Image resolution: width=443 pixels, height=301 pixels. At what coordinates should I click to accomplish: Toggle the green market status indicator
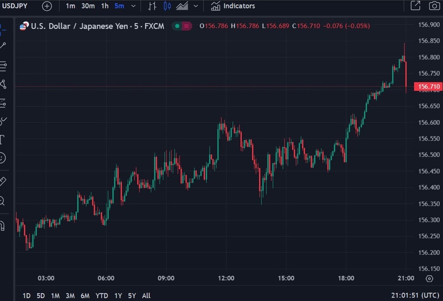pyautogui.click(x=176, y=26)
